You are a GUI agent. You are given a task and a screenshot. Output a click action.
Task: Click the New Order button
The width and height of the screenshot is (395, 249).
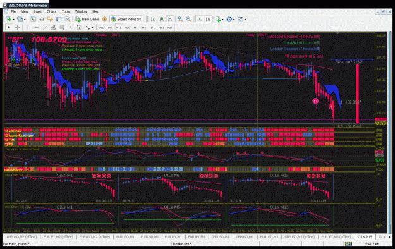(x=87, y=19)
